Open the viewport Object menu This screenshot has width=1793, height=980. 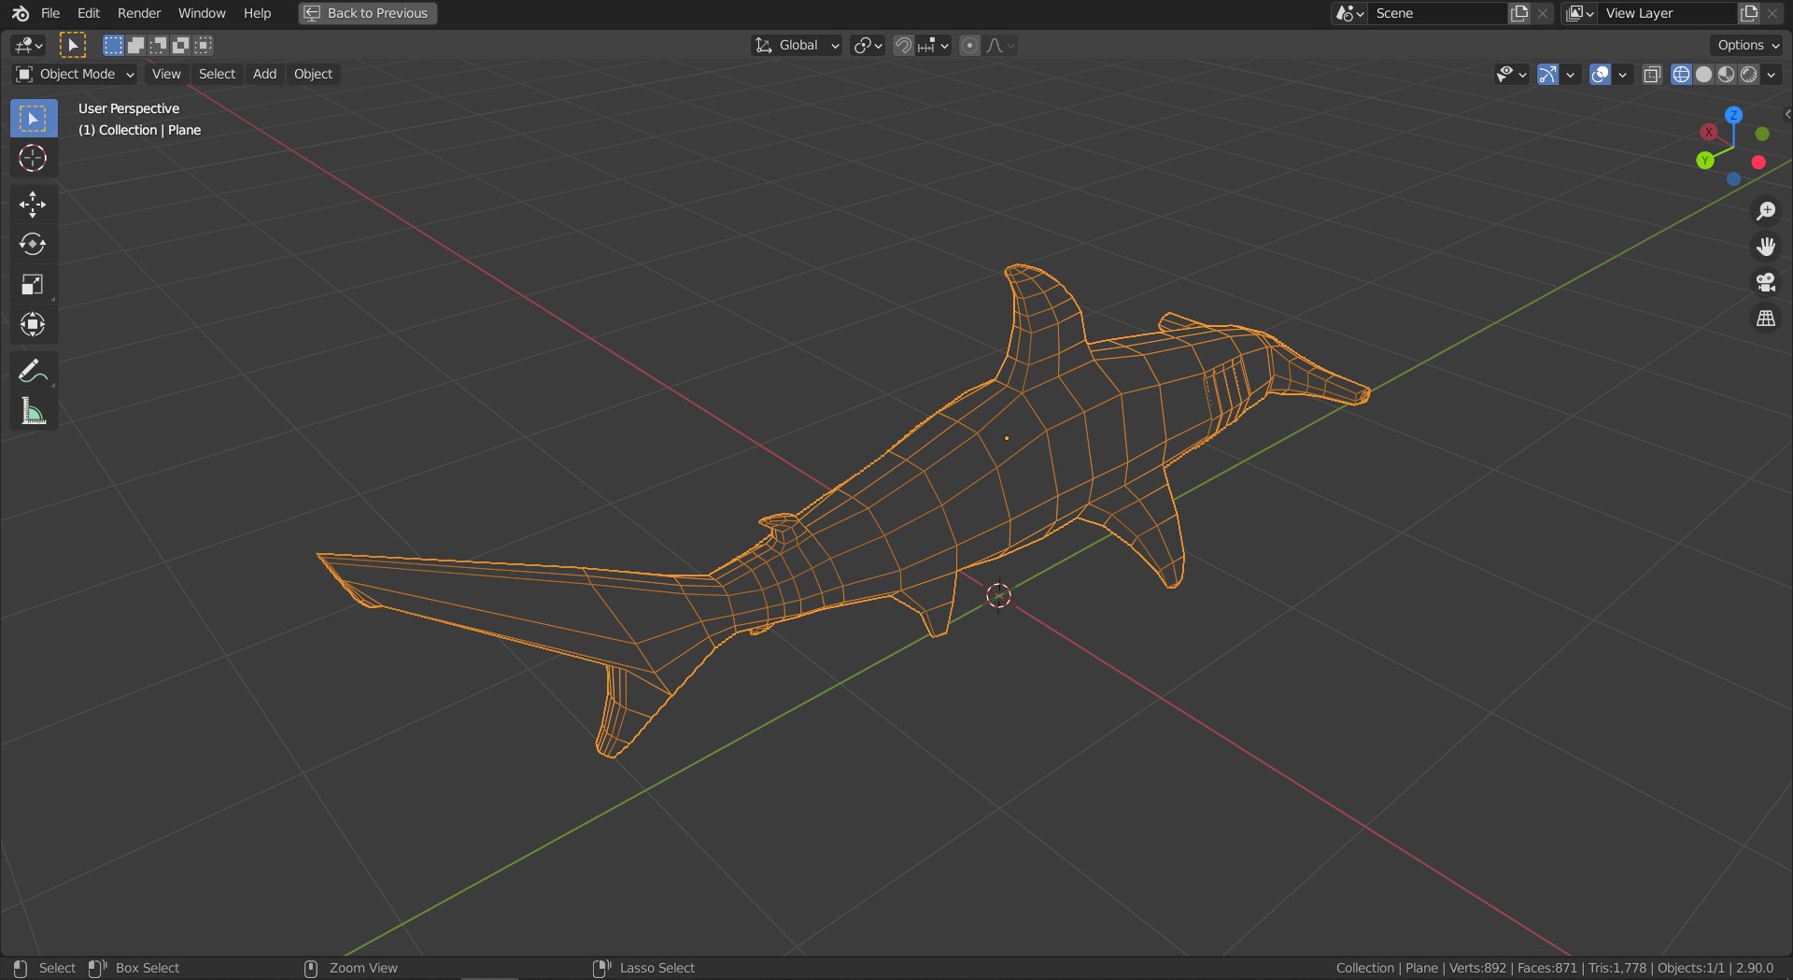click(x=313, y=74)
